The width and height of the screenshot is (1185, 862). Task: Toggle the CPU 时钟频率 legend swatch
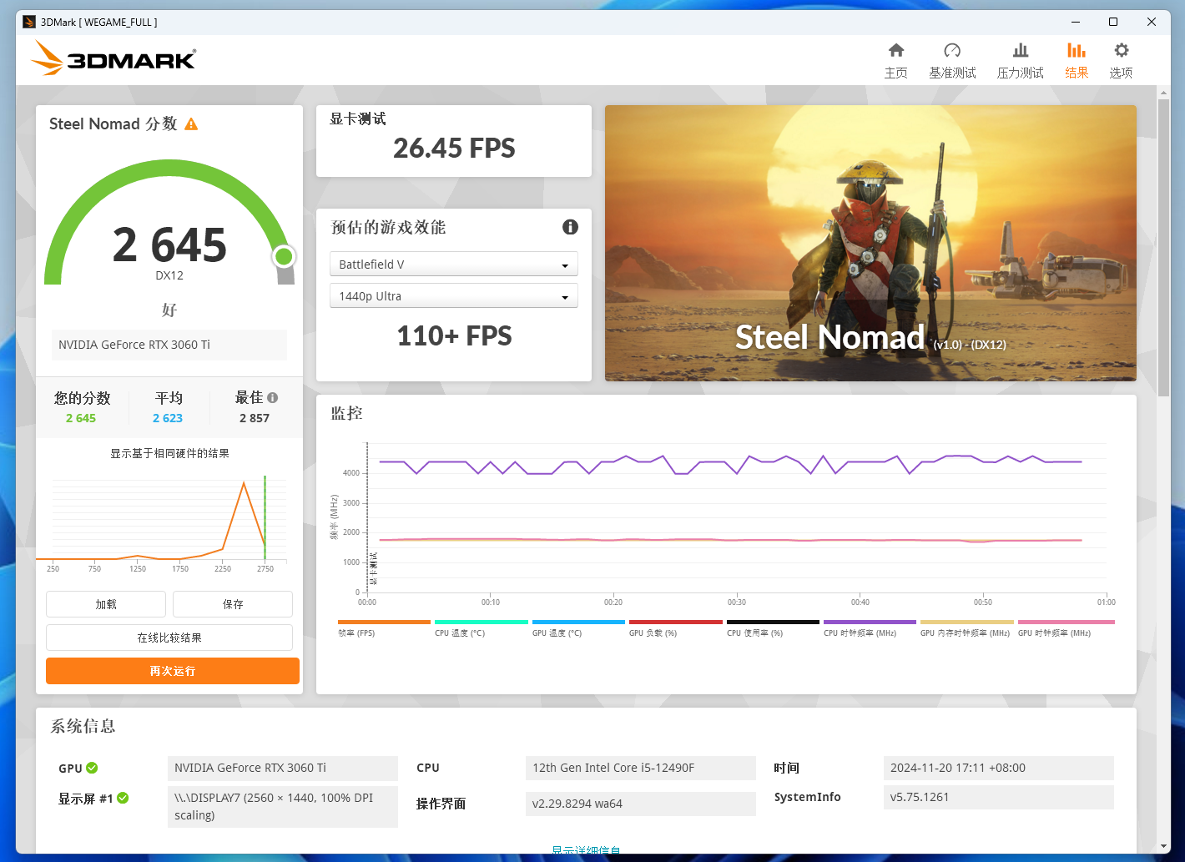point(870,622)
